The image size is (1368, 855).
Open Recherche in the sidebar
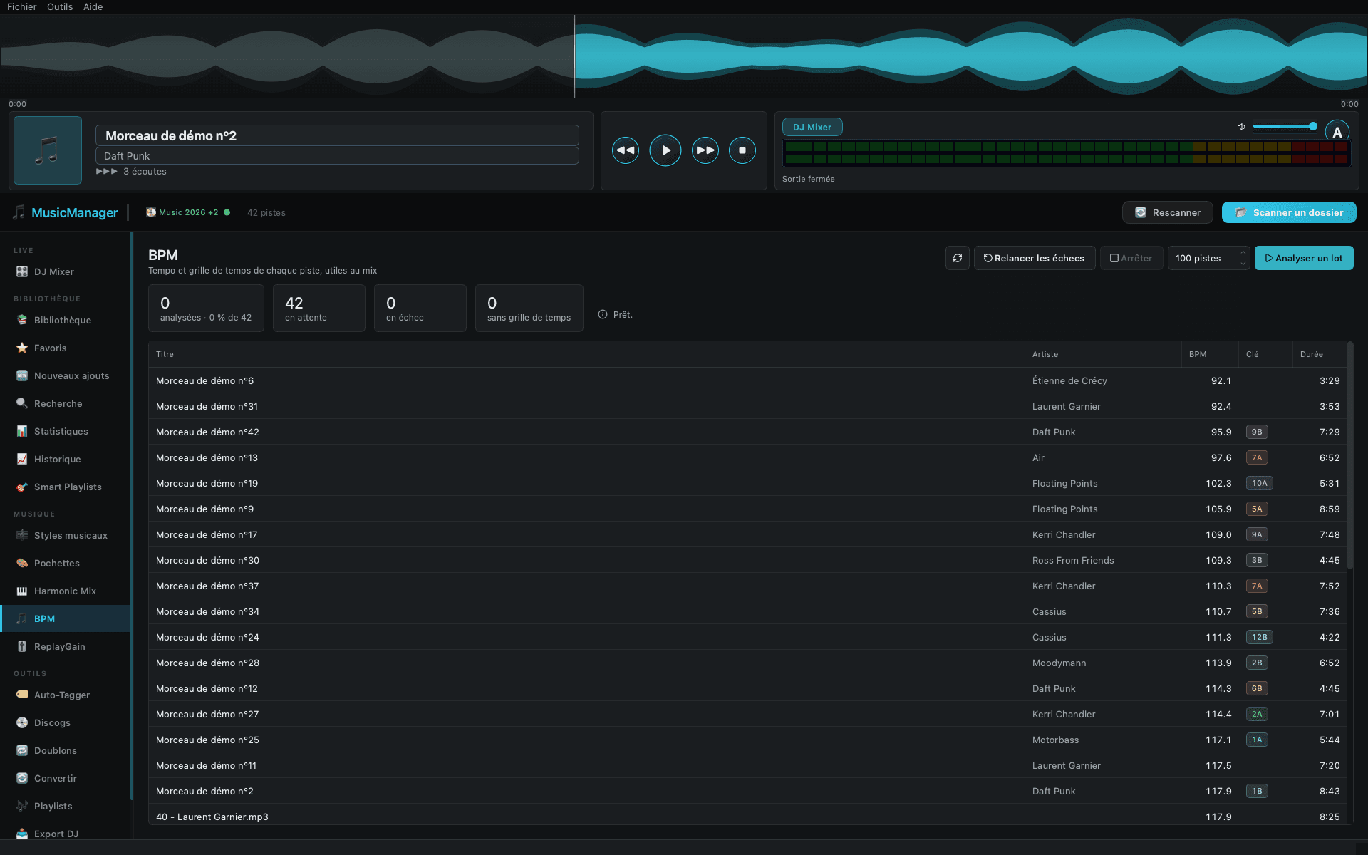tap(66, 403)
